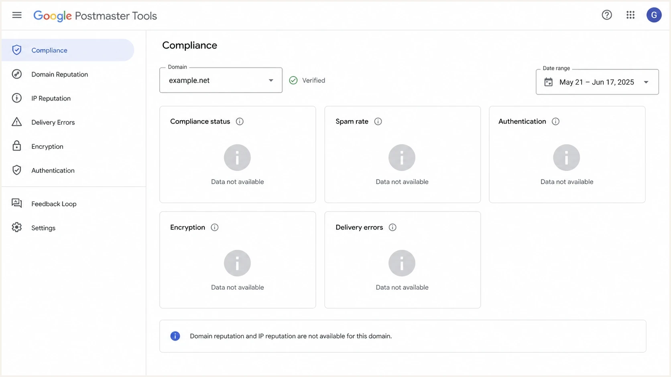Open the help question mark icon
Image resolution: width=671 pixels, height=377 pixels.
click(x=607, y=15)
